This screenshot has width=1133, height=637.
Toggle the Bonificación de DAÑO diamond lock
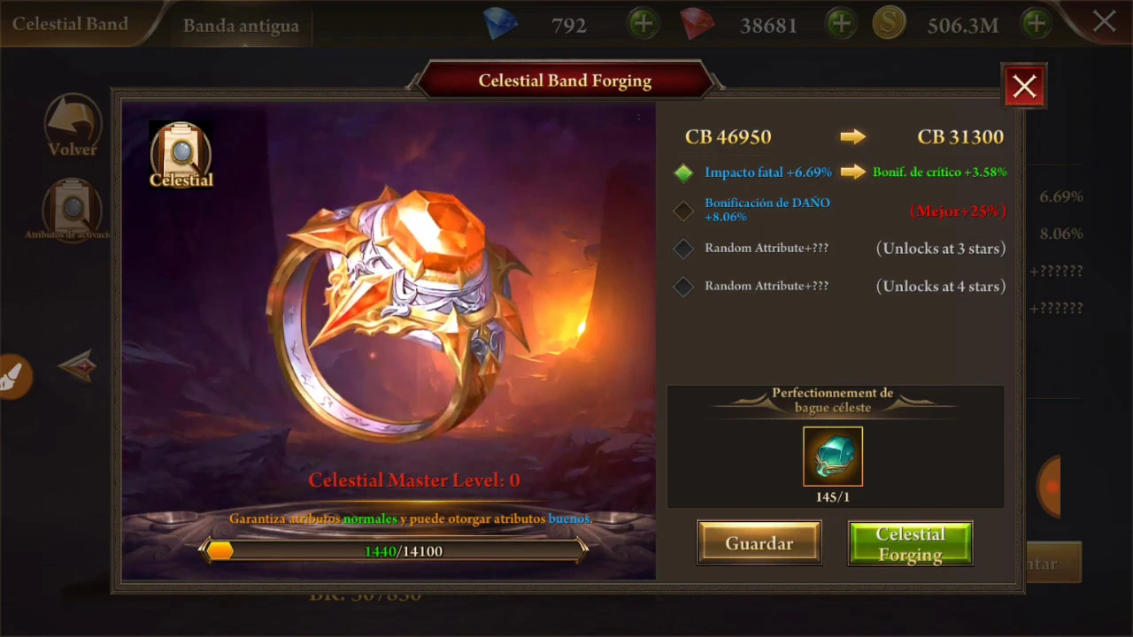683,211
